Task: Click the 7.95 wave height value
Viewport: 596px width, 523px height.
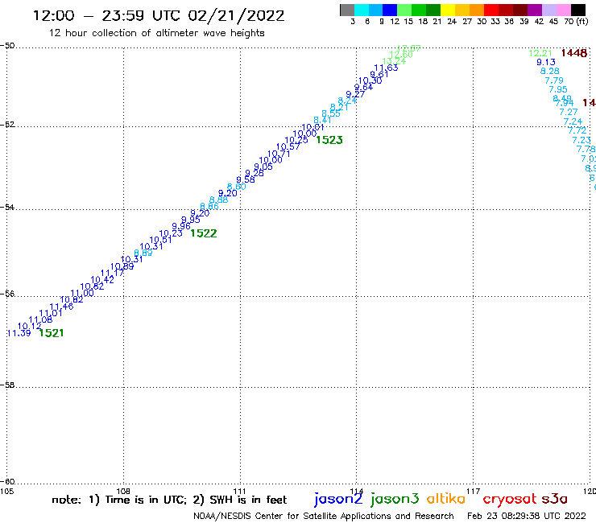Action: point(558,89)
